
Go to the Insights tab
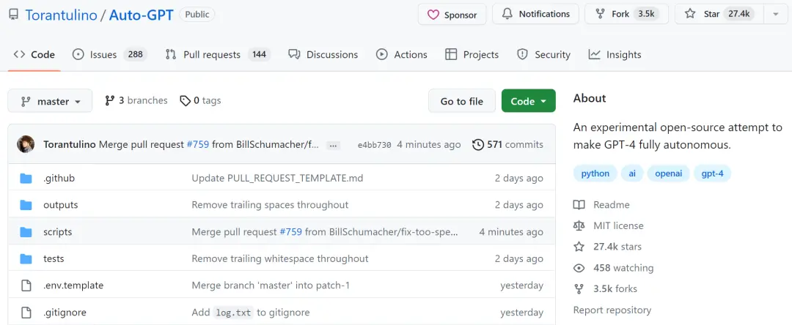[x=615, y=54]
